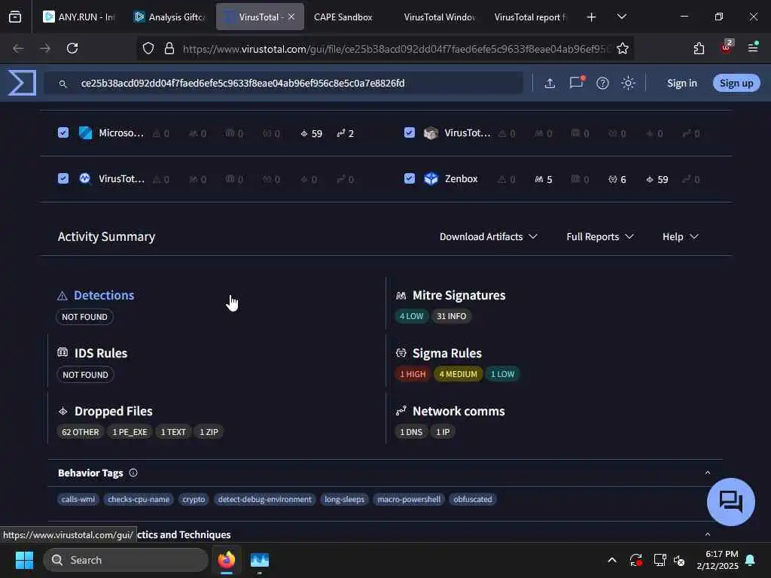Click the Dropped Files icon
This screenshot has width=771, height=578.
(x=63, y=411)
